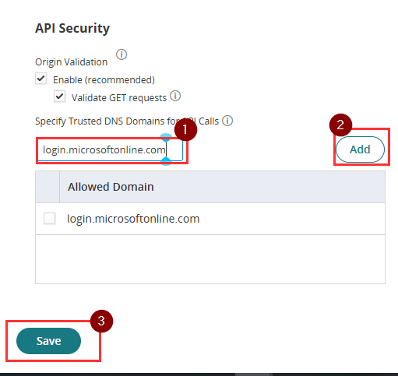The width and height of the screenshot is (398, 376).
Task: Focus the trusted DNS domain input field
Action: click(x=110, y=150)
